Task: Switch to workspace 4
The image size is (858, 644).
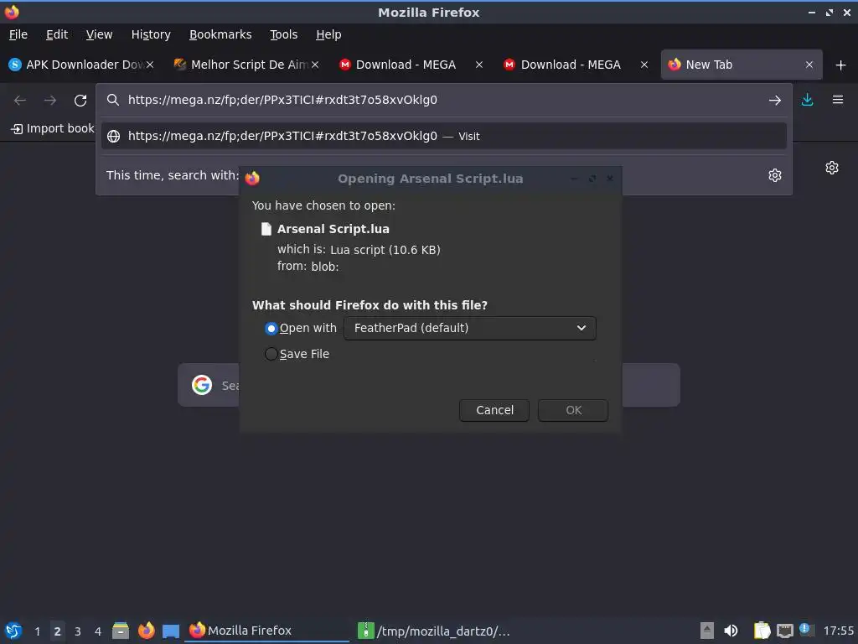Action: click(x=98, y=631)
